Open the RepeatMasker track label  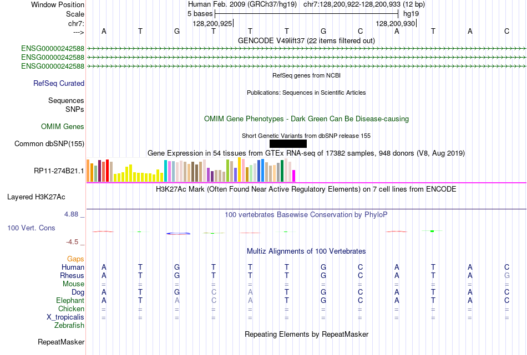click(61, 342)
